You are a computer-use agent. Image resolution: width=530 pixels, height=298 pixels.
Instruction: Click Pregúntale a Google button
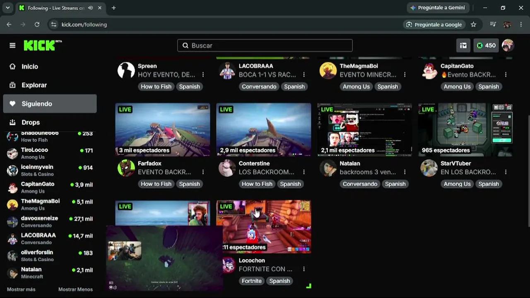pos(434,24)
